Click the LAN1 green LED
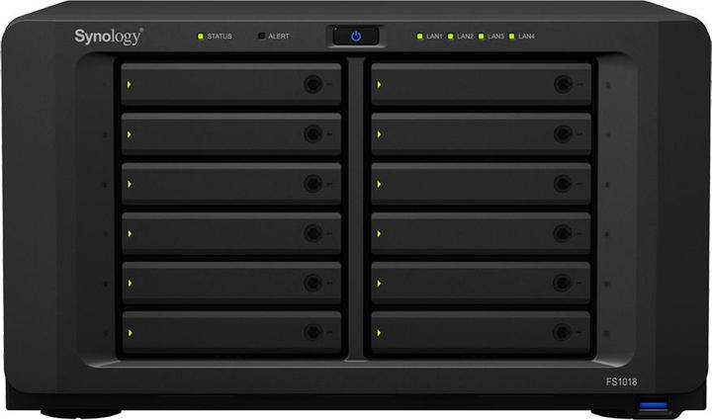Image resolution: width=712 pixels, height=420 pixels. point(419,36)
